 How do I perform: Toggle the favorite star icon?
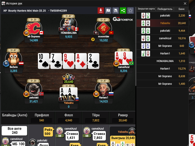click(x=130, y=11)
